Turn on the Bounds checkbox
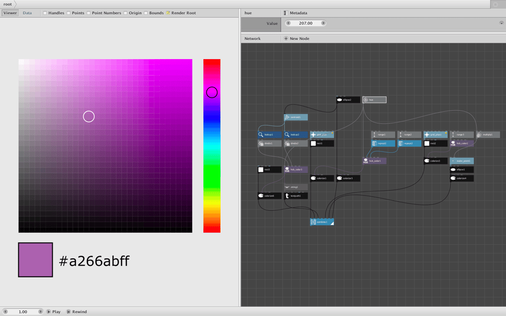Viewport: 506px width, 316px height. (x=146, y=13)
